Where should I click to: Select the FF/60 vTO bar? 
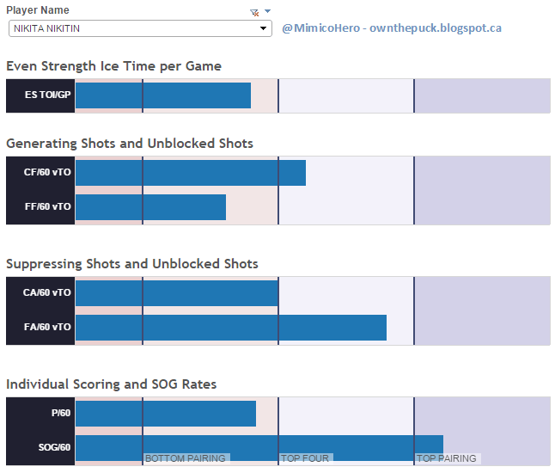click(150, 207)
